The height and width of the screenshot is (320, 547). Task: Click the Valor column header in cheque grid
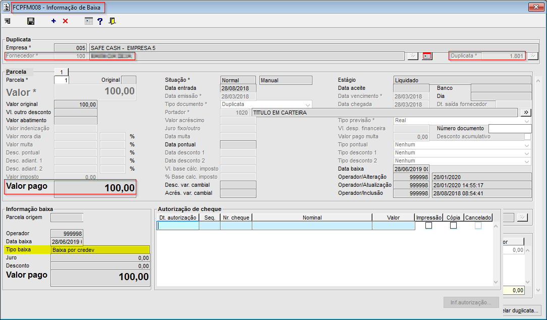pos(393,218)
